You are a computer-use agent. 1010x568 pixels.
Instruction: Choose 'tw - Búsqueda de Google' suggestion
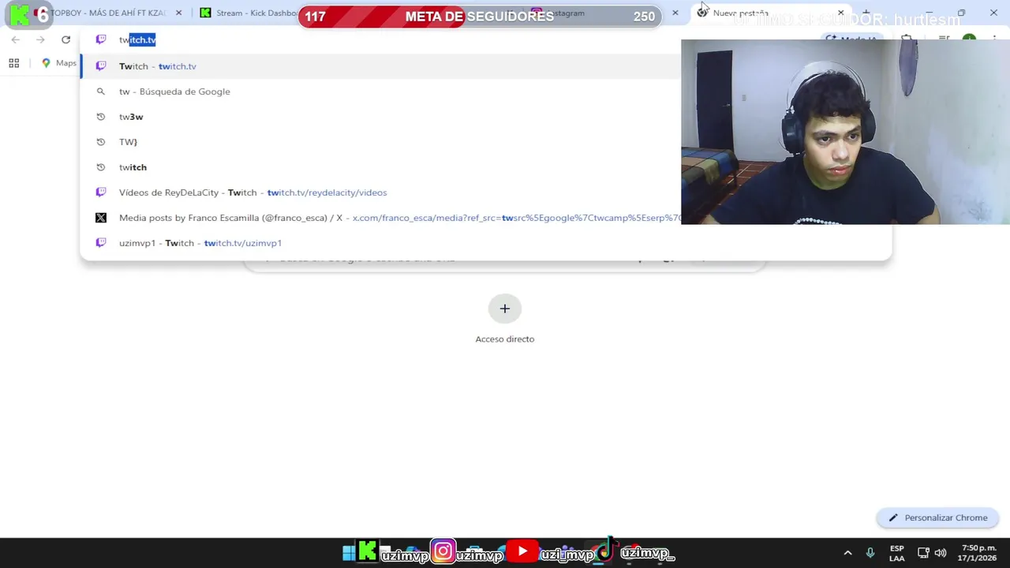[380, 92]
